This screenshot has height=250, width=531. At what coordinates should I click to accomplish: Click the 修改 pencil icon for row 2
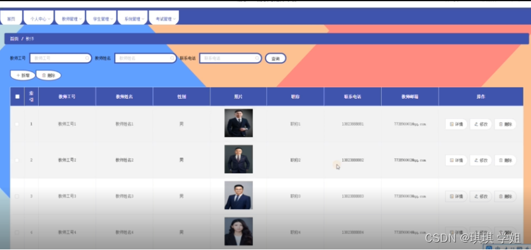point(476,160)
